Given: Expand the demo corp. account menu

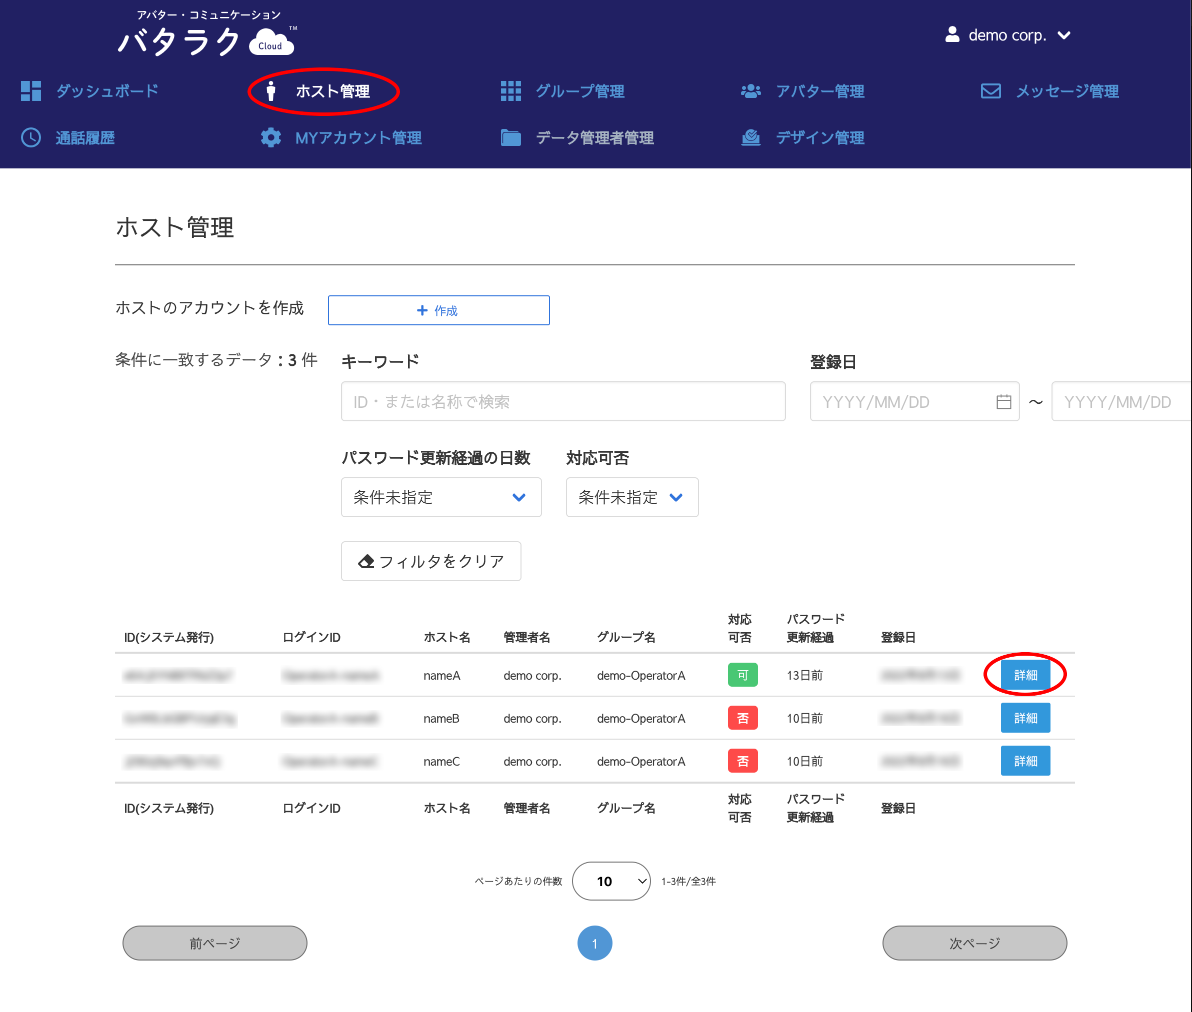Looking at the screenshot, I should point(1008,35).
